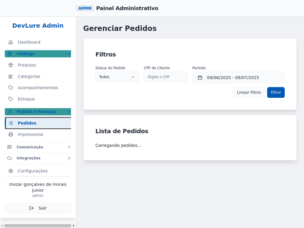This screenshot has width=304, height=228.
Task: Click the Limpar Filtros button
Action: tap(249, 92)
